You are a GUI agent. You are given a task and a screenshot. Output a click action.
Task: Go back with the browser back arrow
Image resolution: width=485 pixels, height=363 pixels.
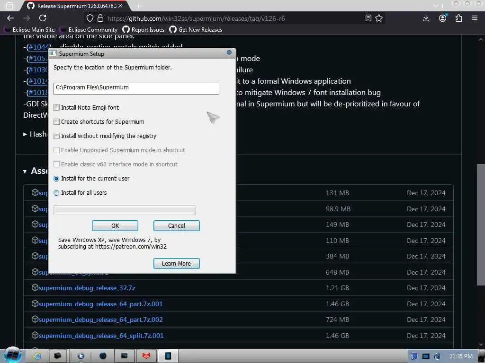coord(10,18)
